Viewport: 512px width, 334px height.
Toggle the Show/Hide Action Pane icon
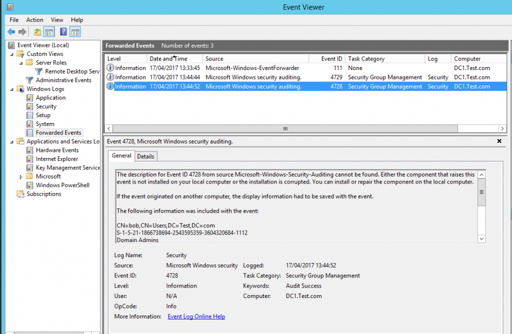75,32
